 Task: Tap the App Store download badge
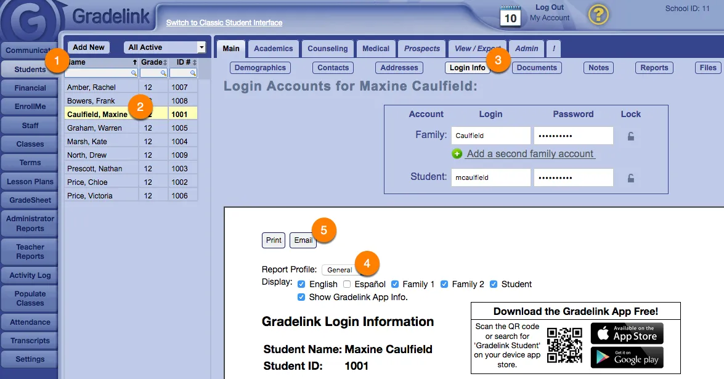click(627, 333)
